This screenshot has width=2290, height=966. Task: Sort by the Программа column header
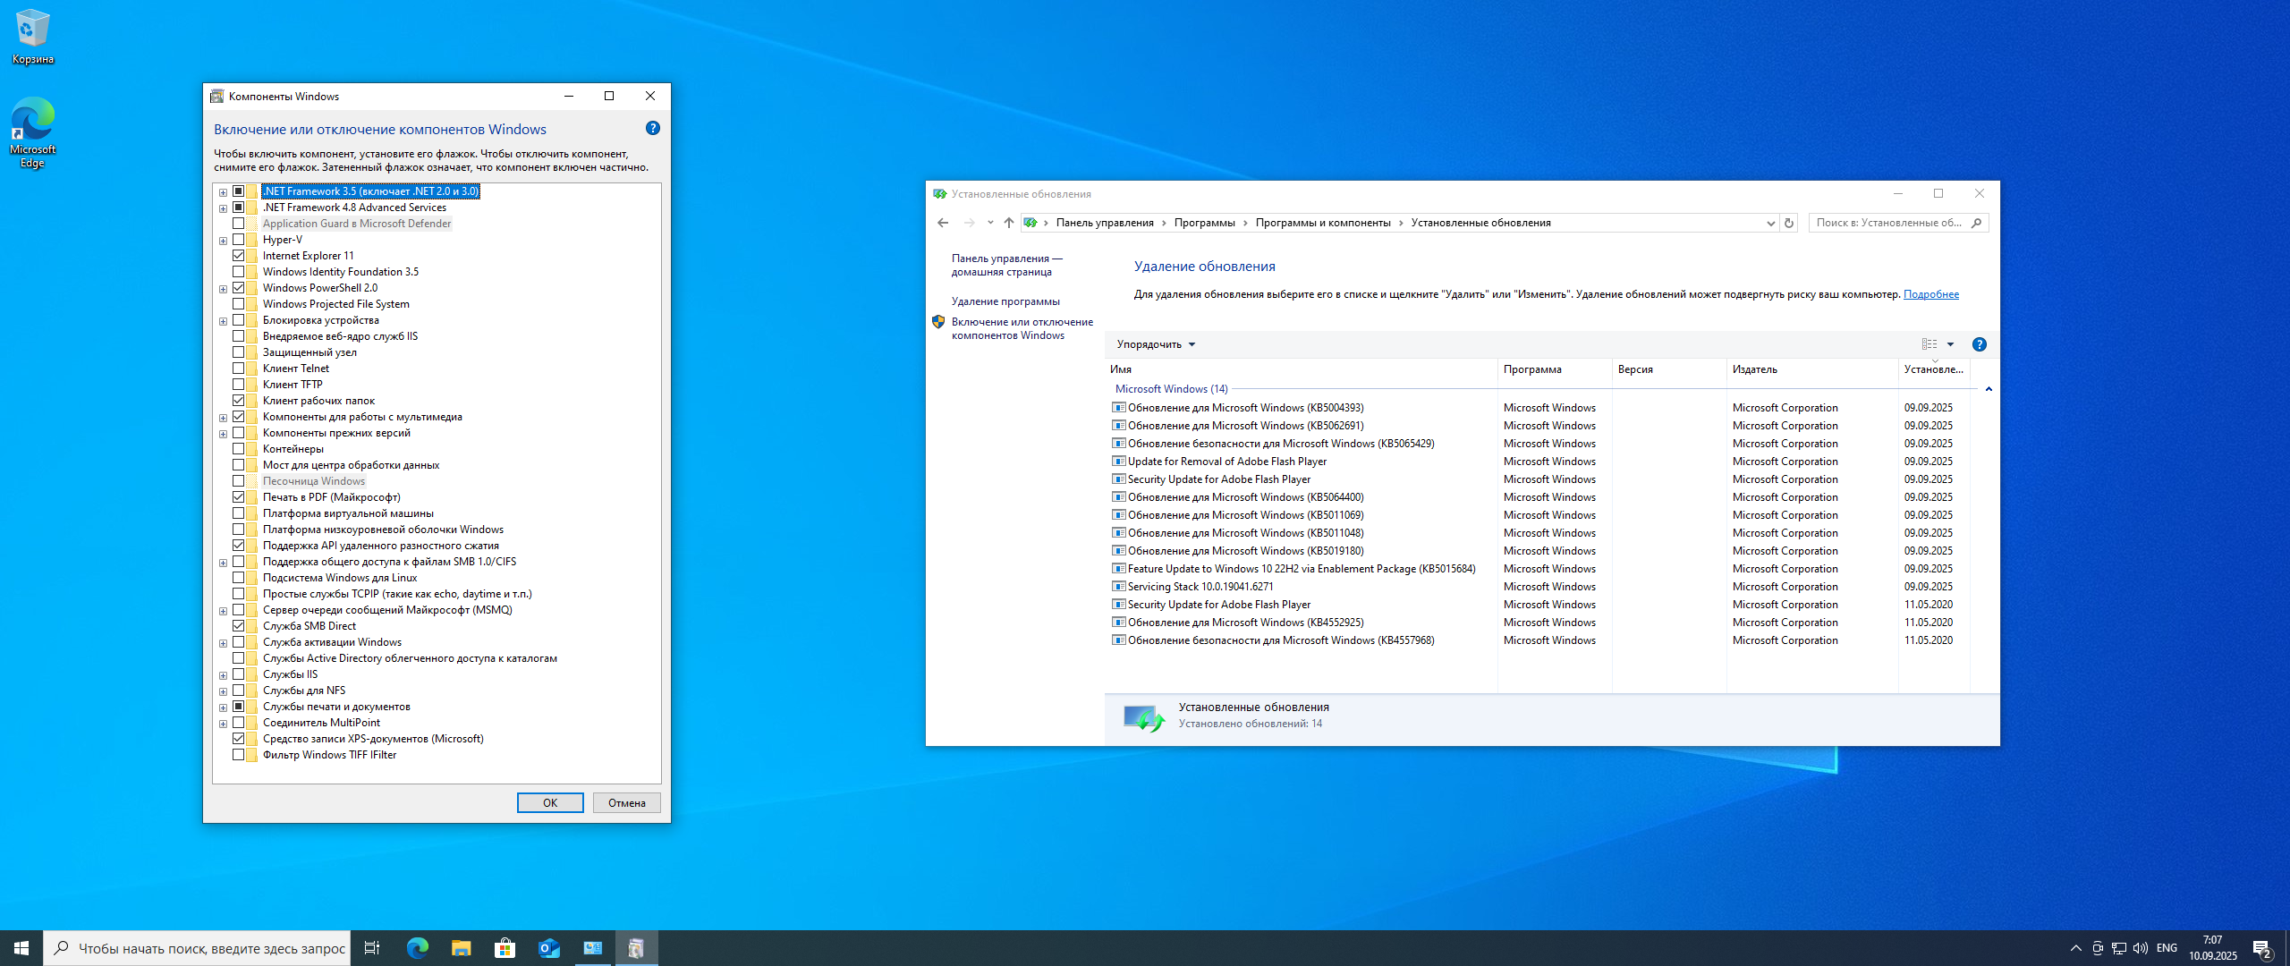pyautogui.click(x=1555, y=369)
